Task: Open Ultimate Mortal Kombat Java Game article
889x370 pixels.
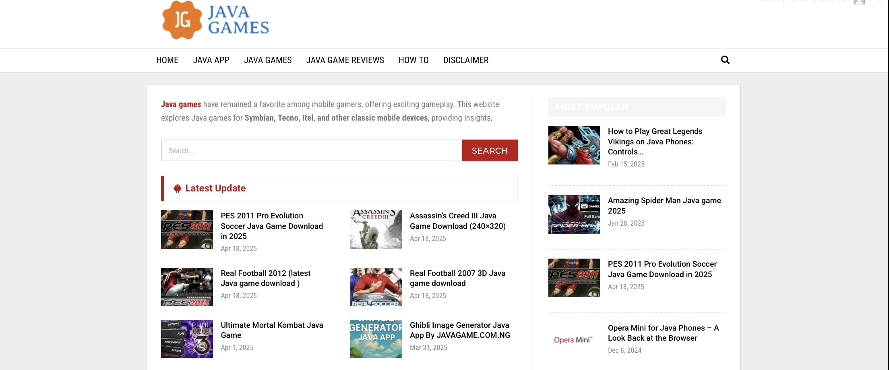Action: pos(272,330)
